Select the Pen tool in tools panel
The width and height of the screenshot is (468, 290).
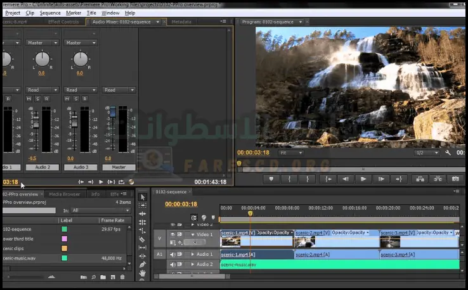(143, 265)
